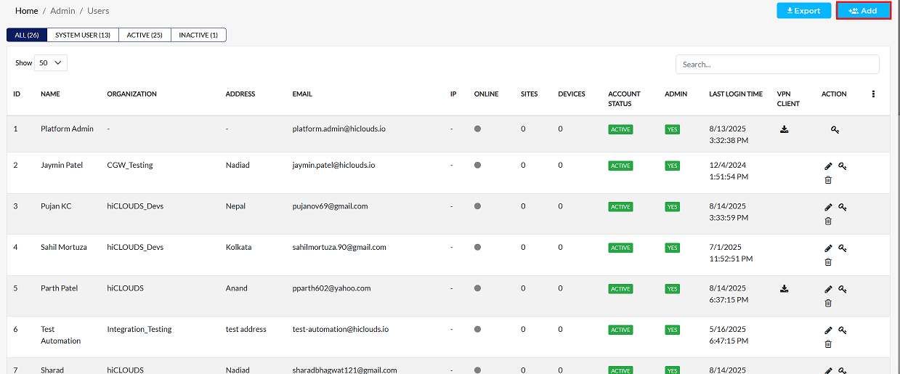Switch to the System User (13) tab
The height and width of the screenshot is (374, 900).
coord(83,35)
